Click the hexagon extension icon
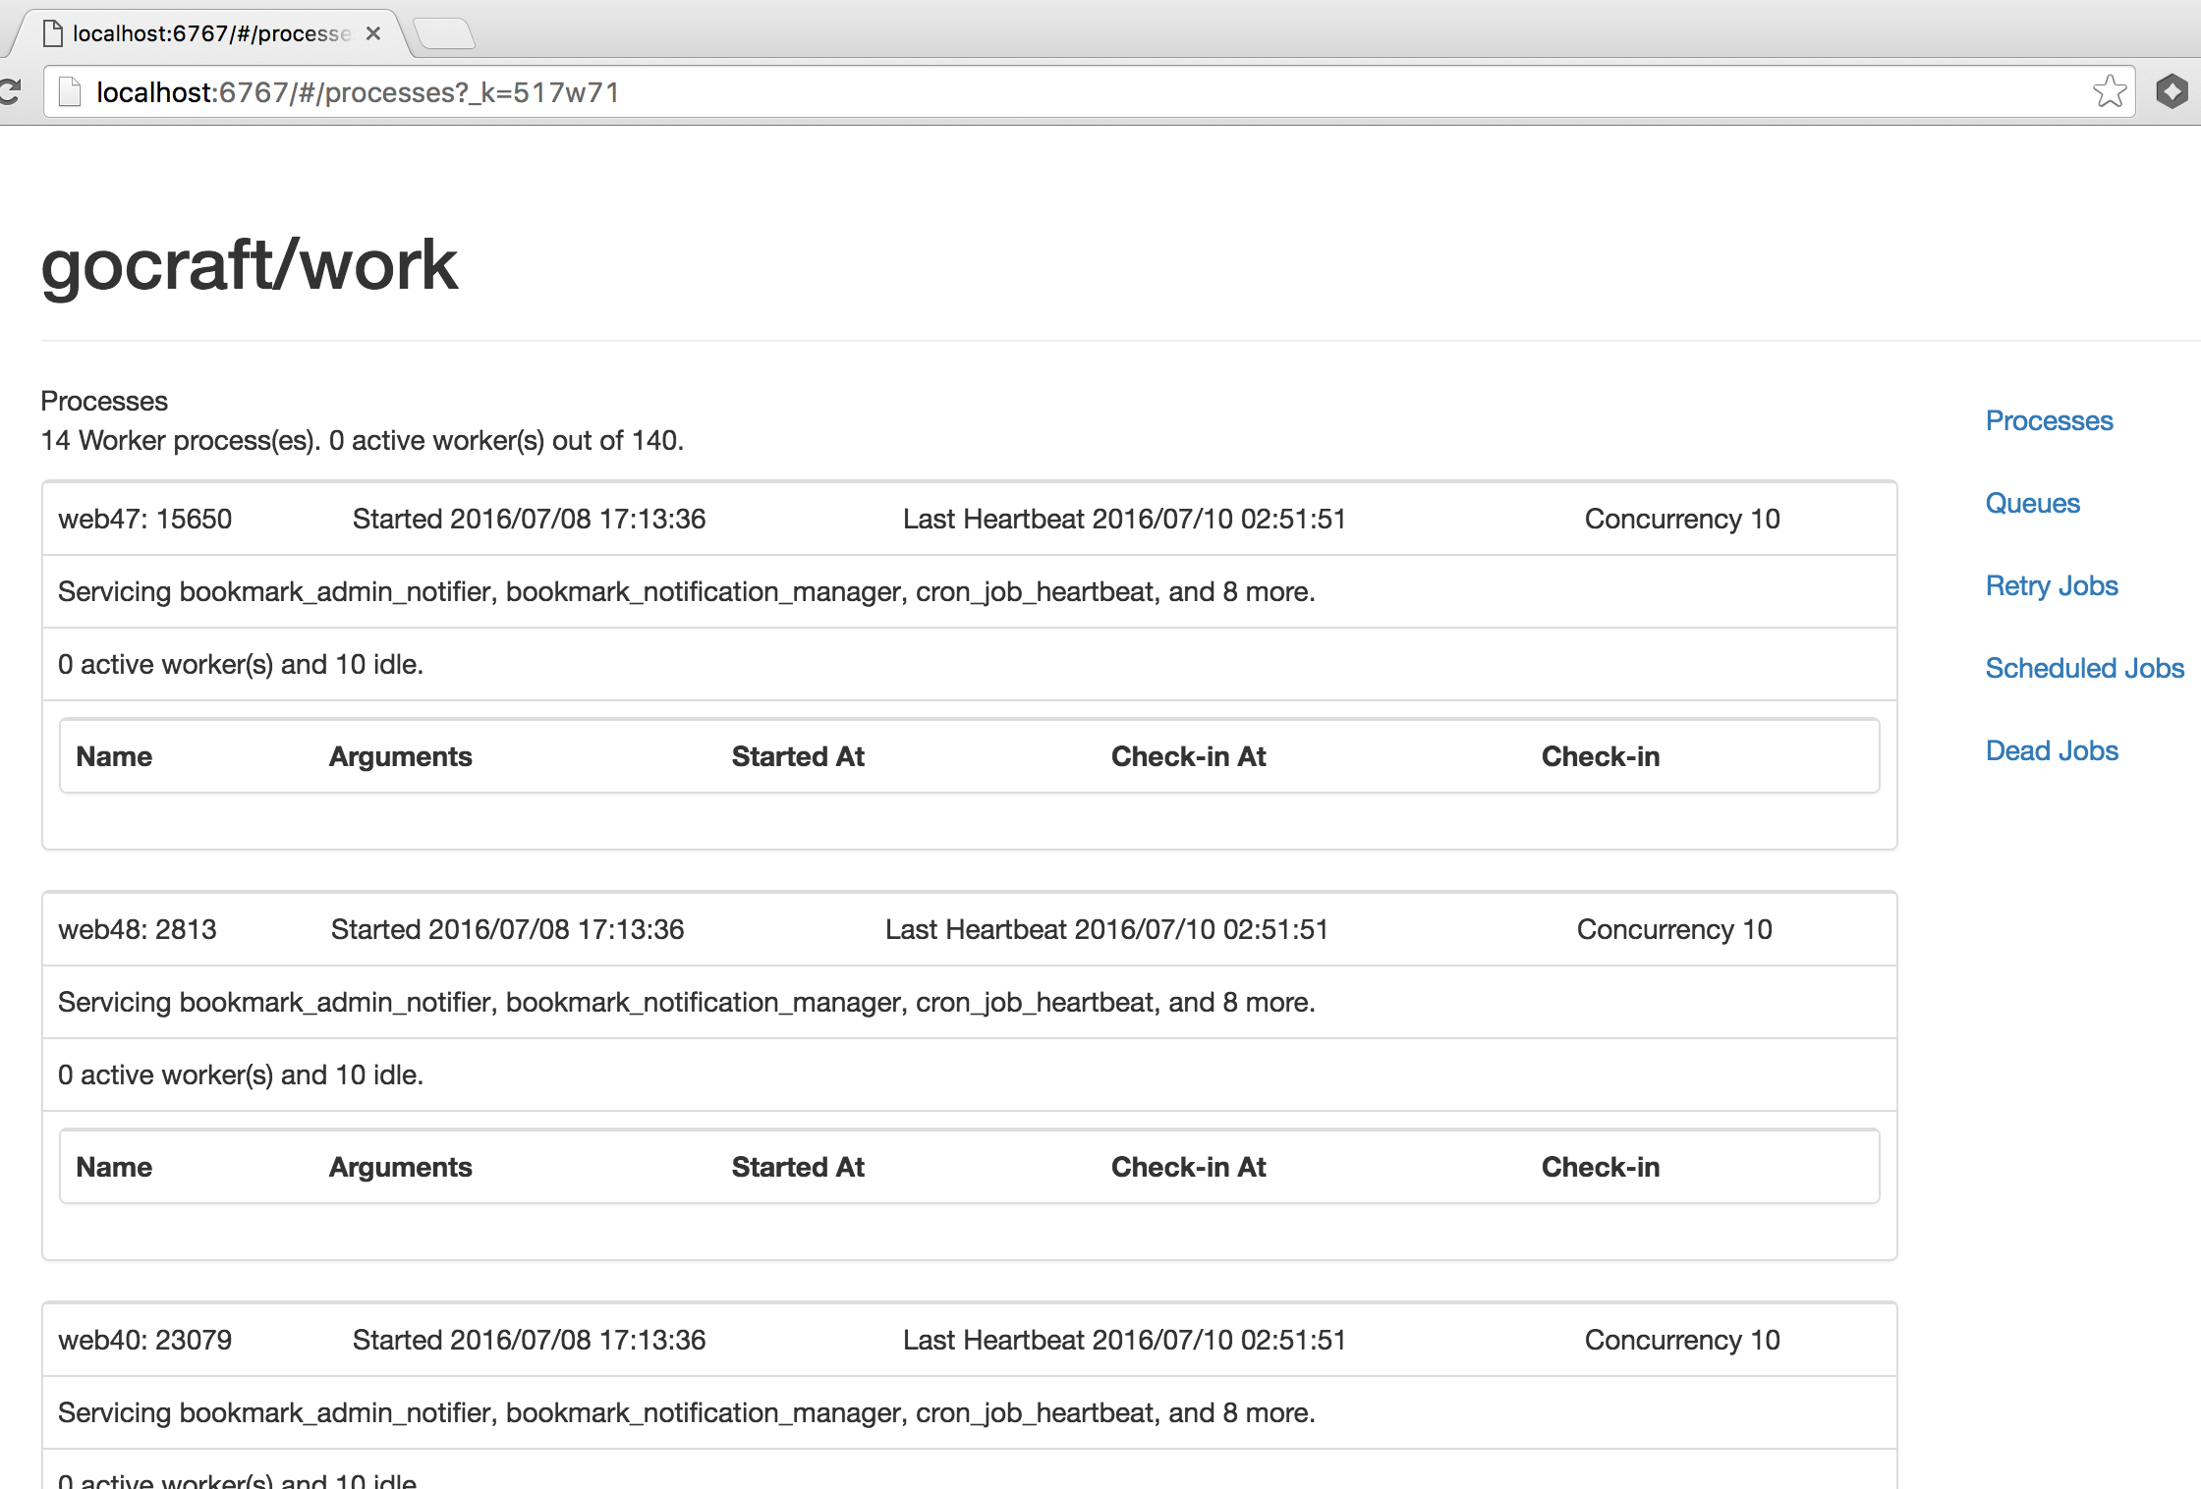The image size is (2201, 1489). pos(2172,92)
